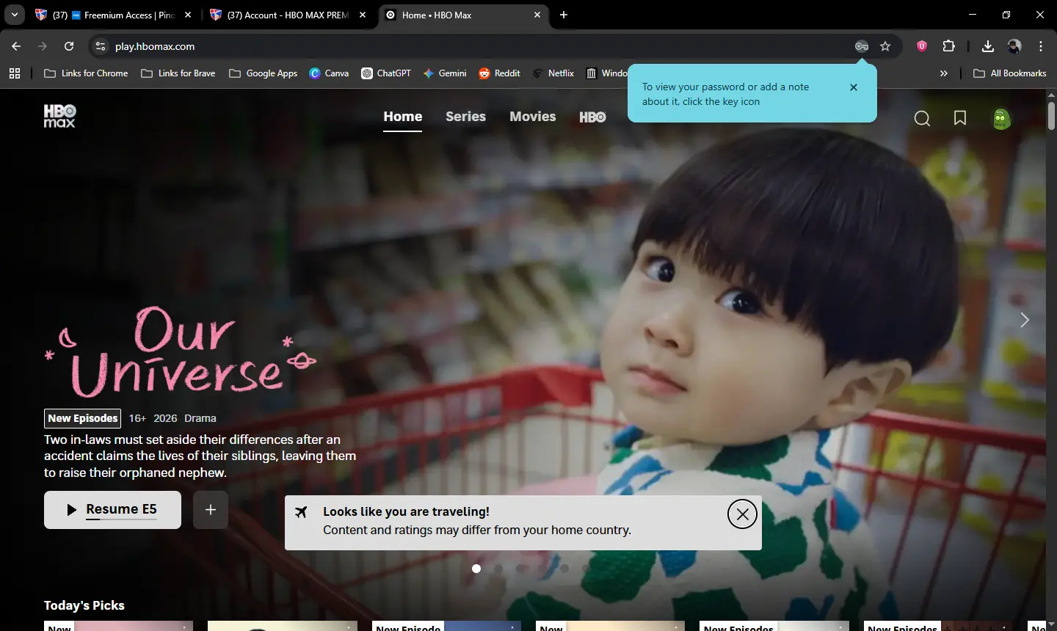1057x631 pixels.
Task: Select the first carousel indicator dot
Action: tap(476, 569)
